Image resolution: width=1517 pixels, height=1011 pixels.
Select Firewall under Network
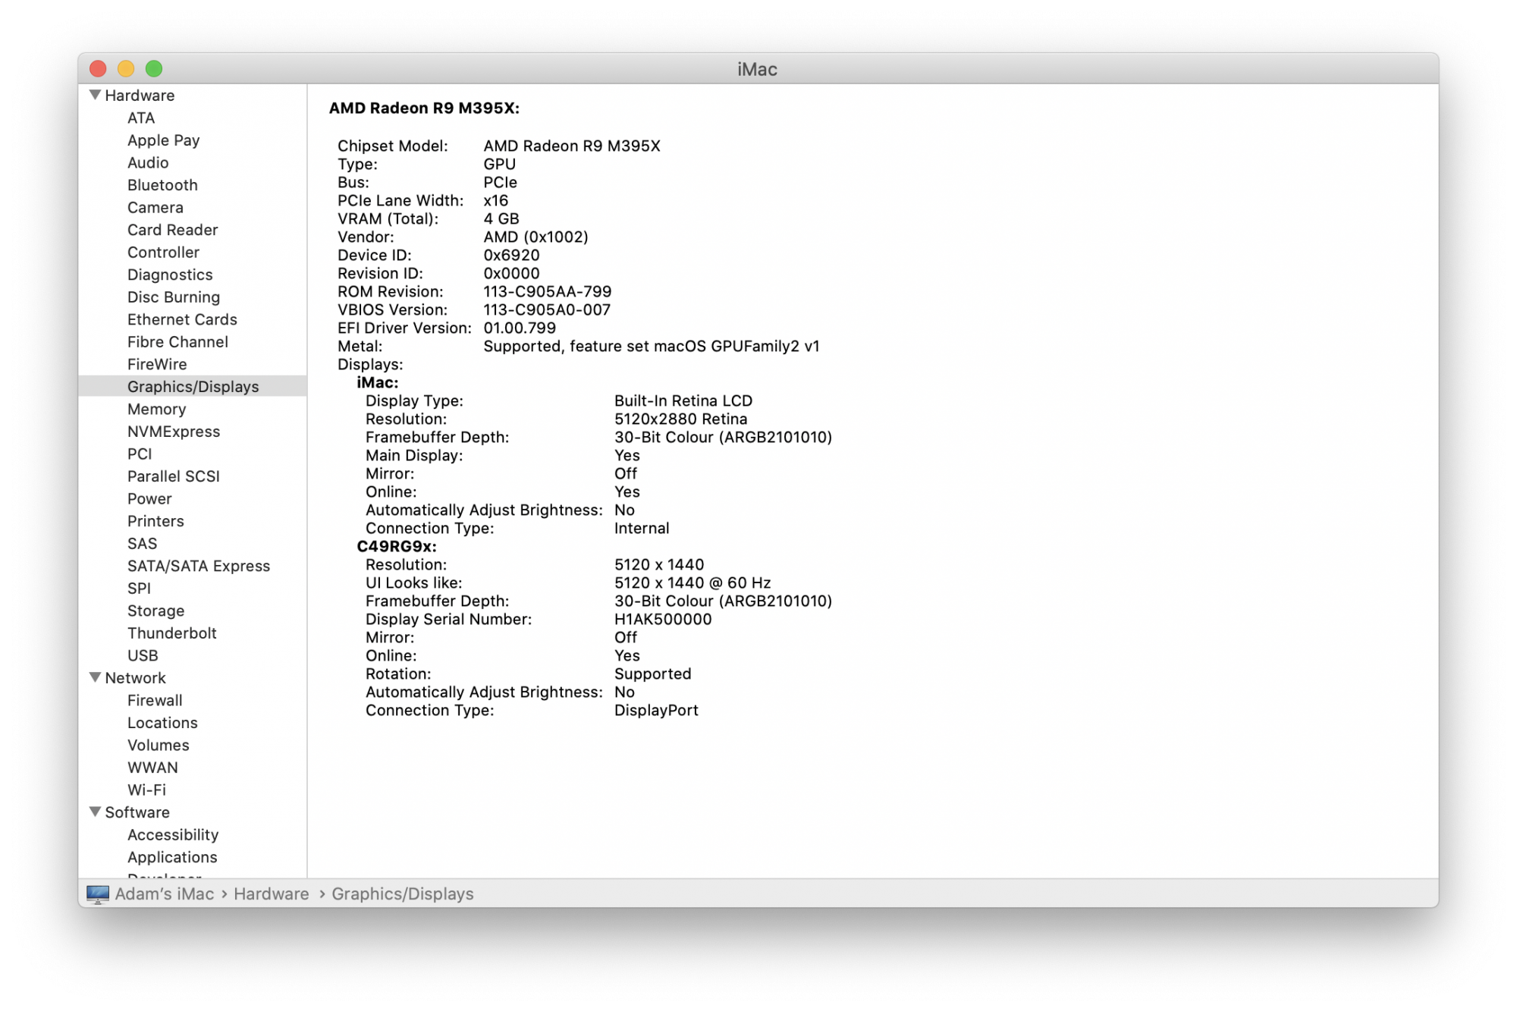155,700
